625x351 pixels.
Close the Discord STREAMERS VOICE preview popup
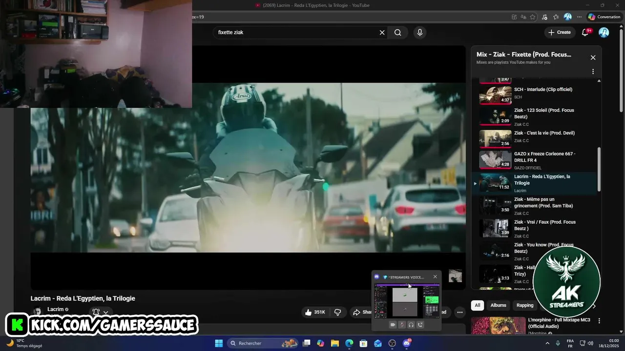coord(435,277)
